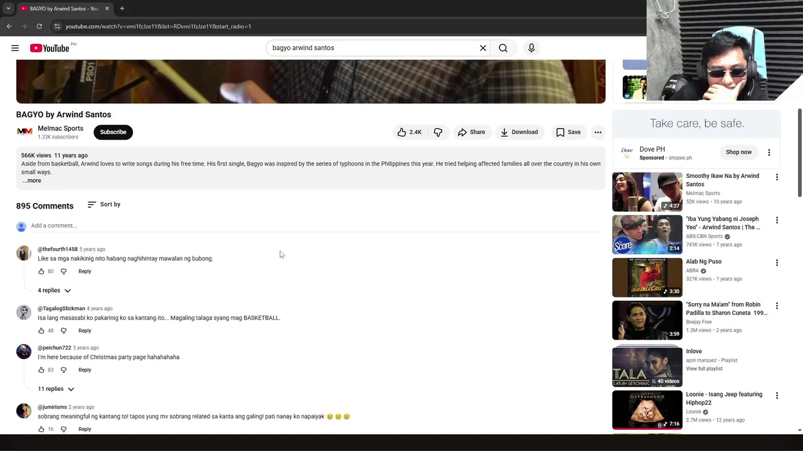
Task: Like the comment by @peichun722
Action: click(x=41, y=370)
